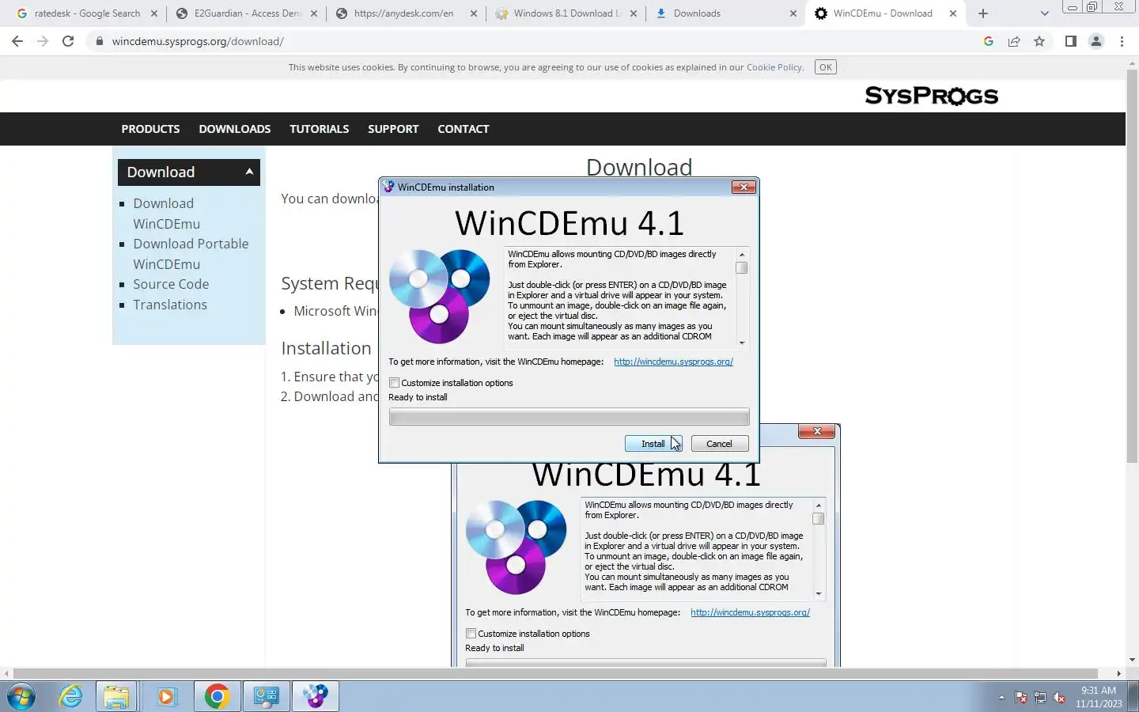Open the browser side panel icon
This screenshot has width=1139, height=712.
(x=1071, y=41)
